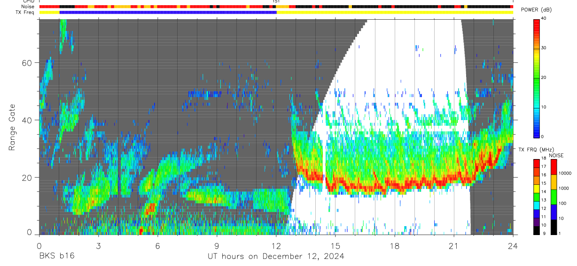Click the "BKS b16" radar beam label
Image resolution: width=577 pixels, height=266 pixels.
(x=56, y=256)
